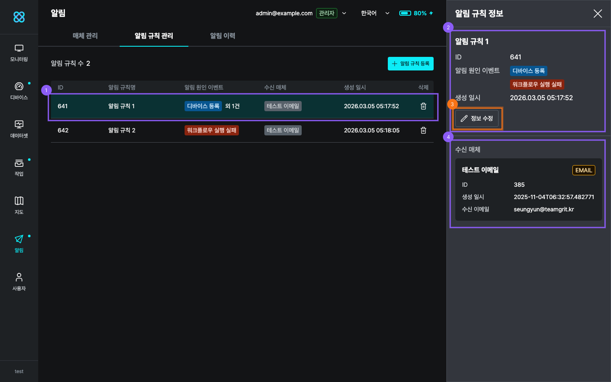This screenshot has width=611, height=382.
Task: Switch to the 매체 관리 tab
Action: [x=85, y=36]
